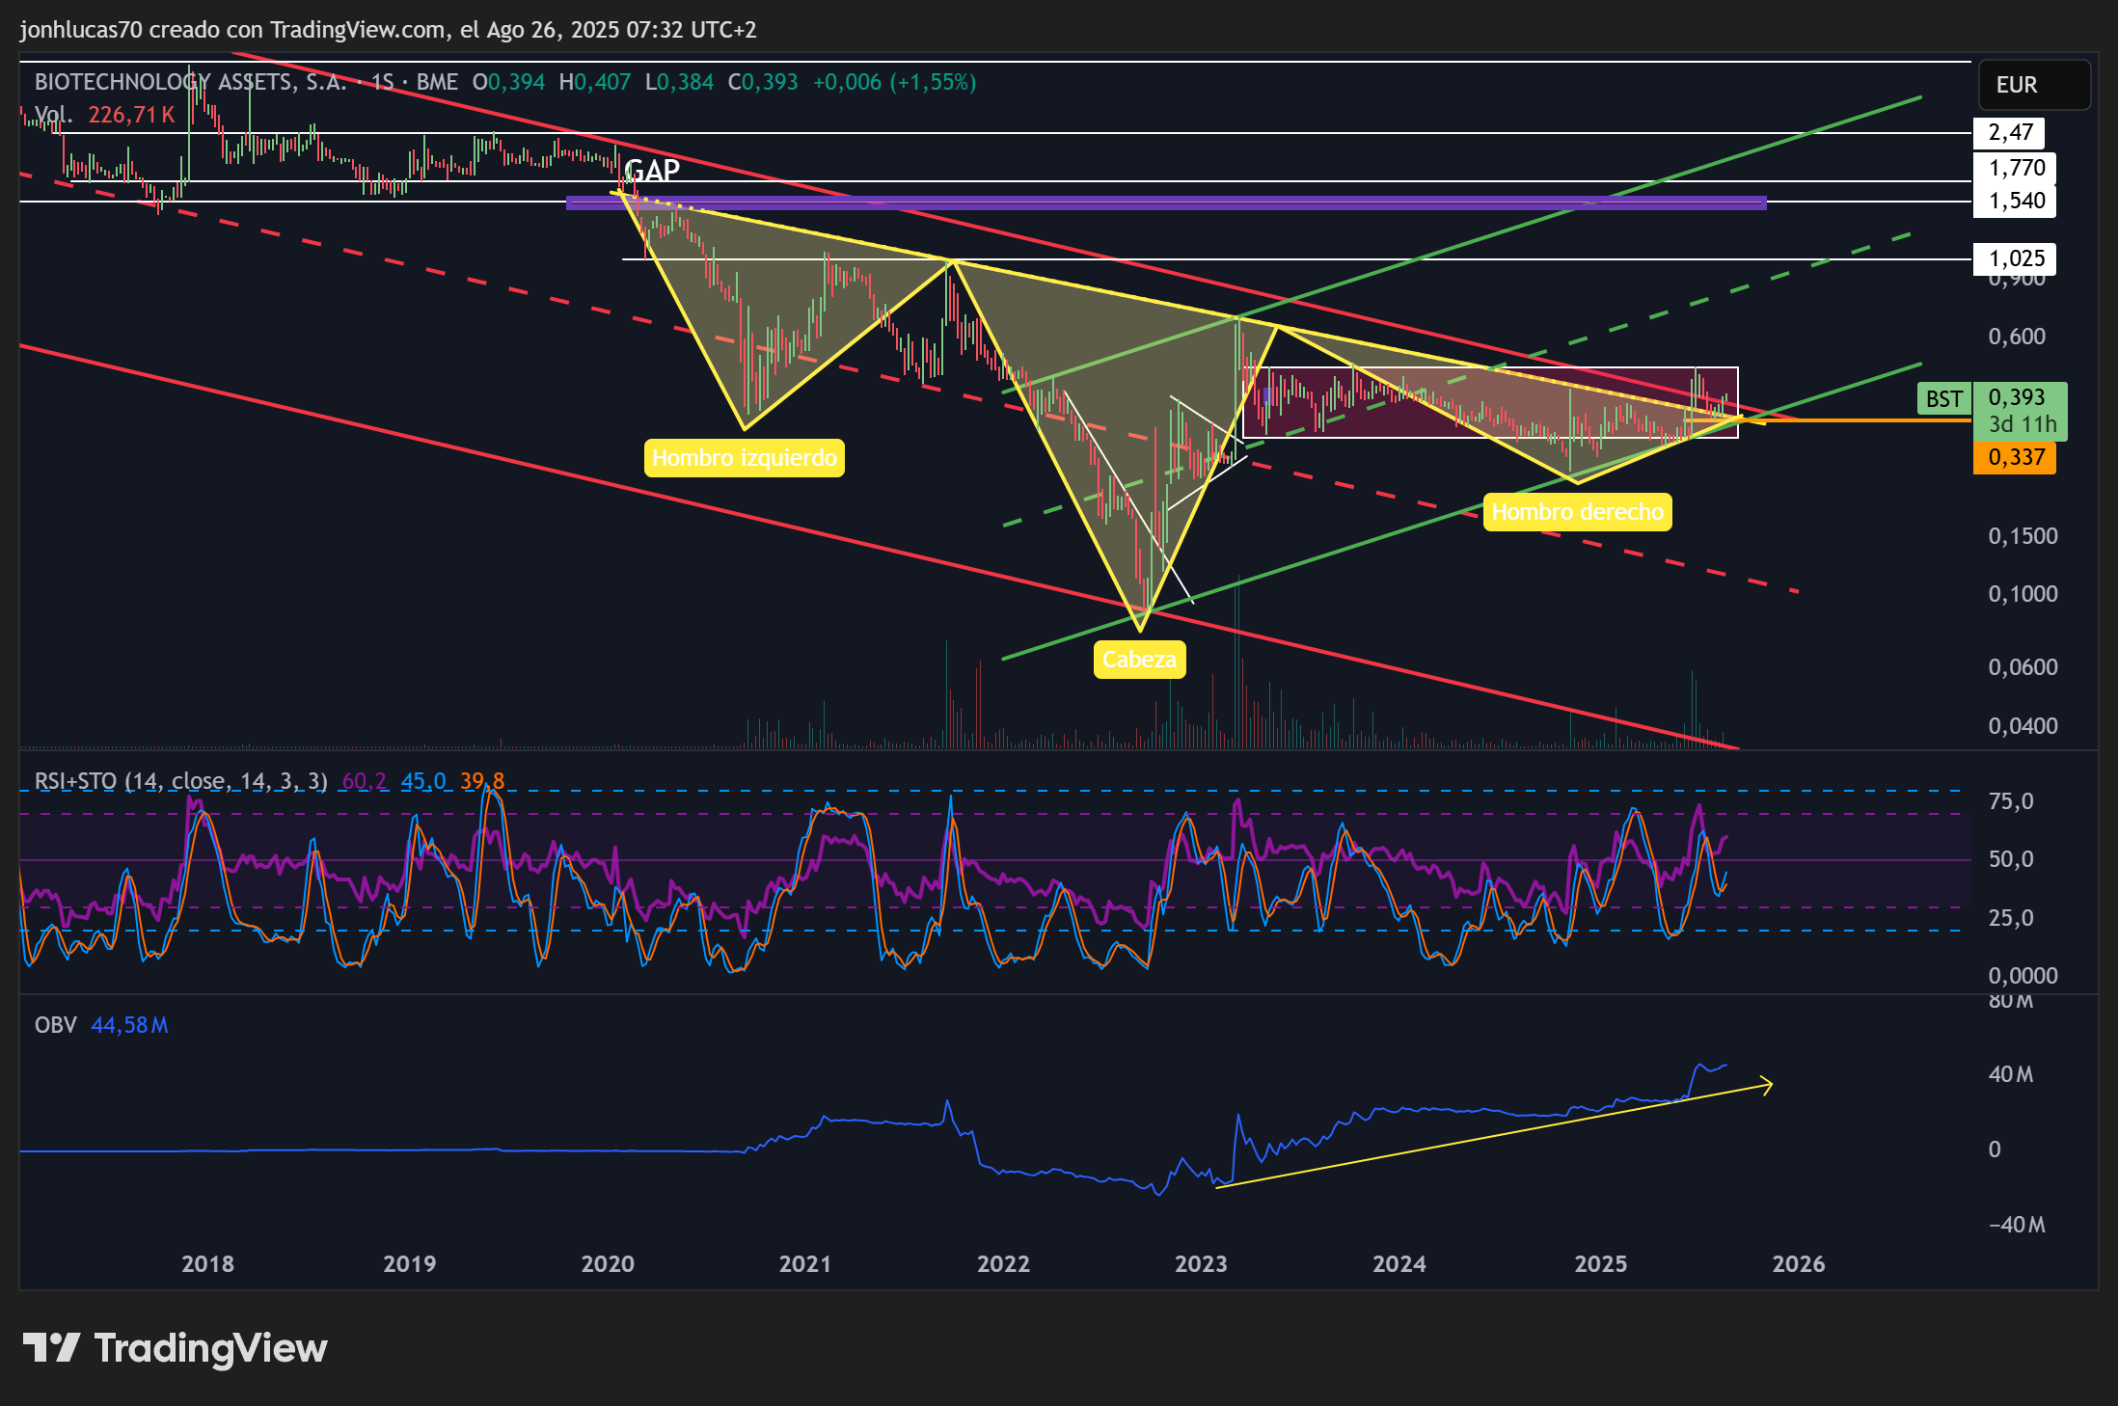Select the 1,770 price level label
The width and height of the screenshot is (2118, 1406).
tap(2015, 168)
